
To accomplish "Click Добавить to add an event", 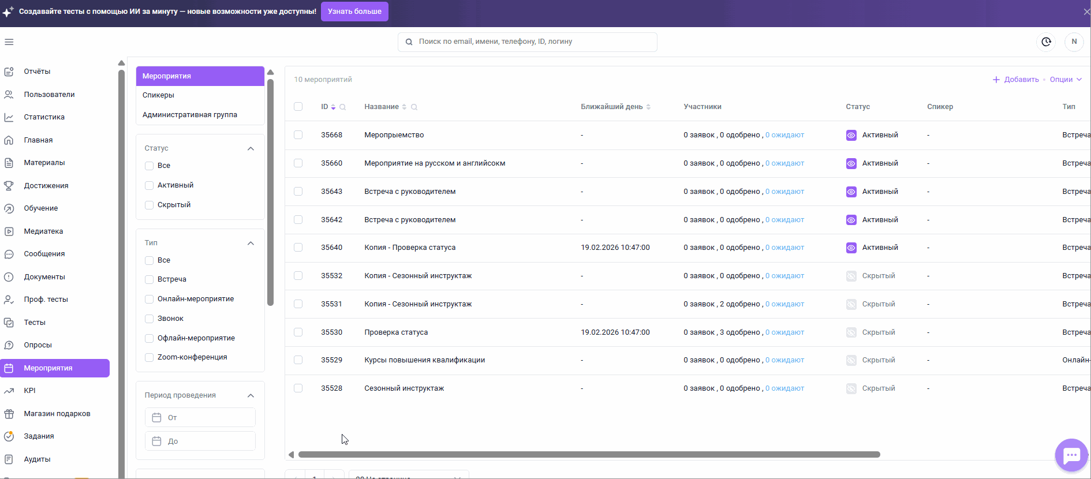I will [x=1015, y=80].
